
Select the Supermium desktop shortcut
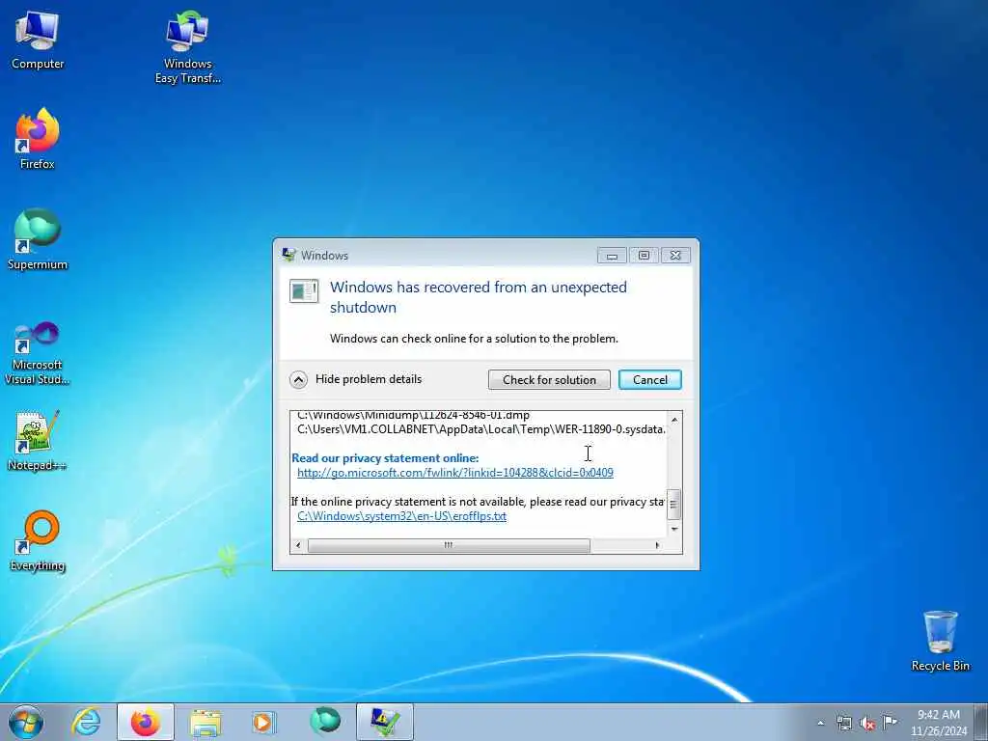coord(38,240)
